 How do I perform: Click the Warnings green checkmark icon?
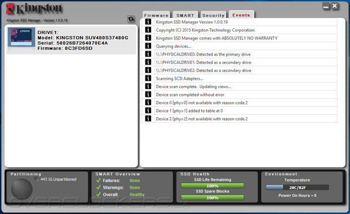click(98, 187)
